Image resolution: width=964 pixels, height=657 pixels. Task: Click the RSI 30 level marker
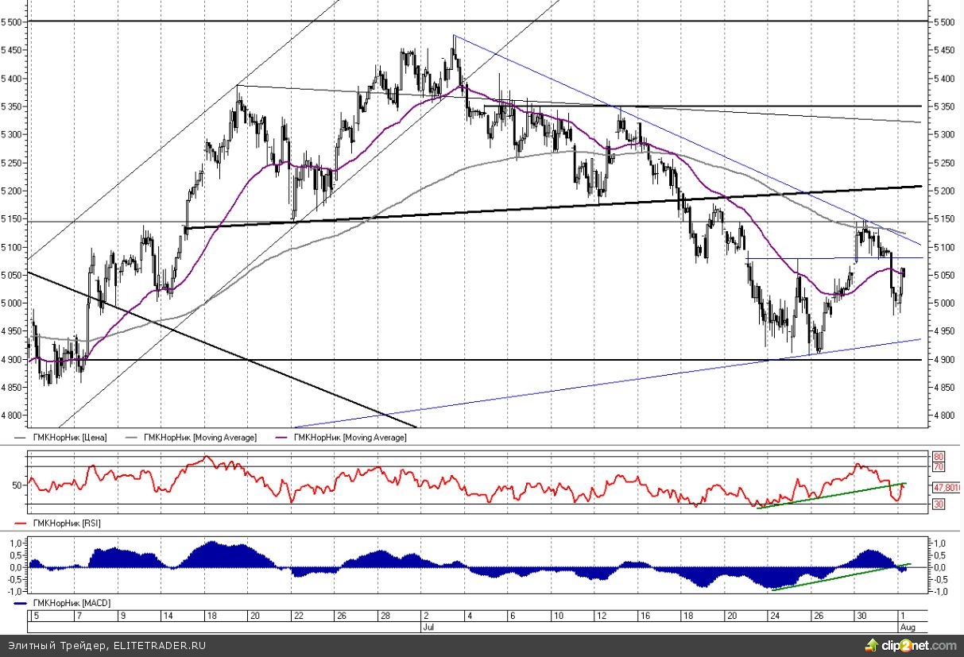(939, 504)
